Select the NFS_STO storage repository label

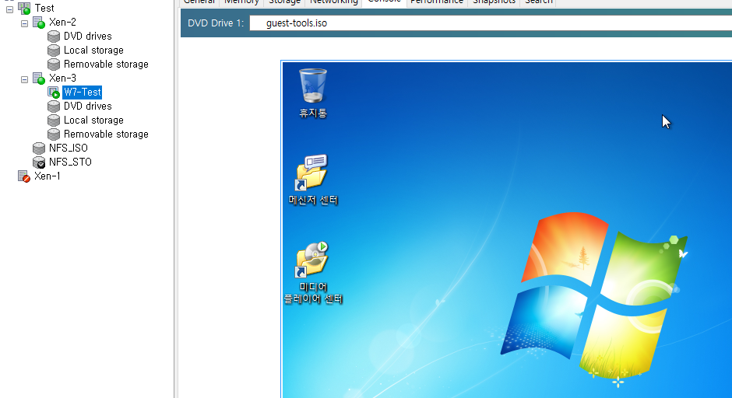point(70,162)
